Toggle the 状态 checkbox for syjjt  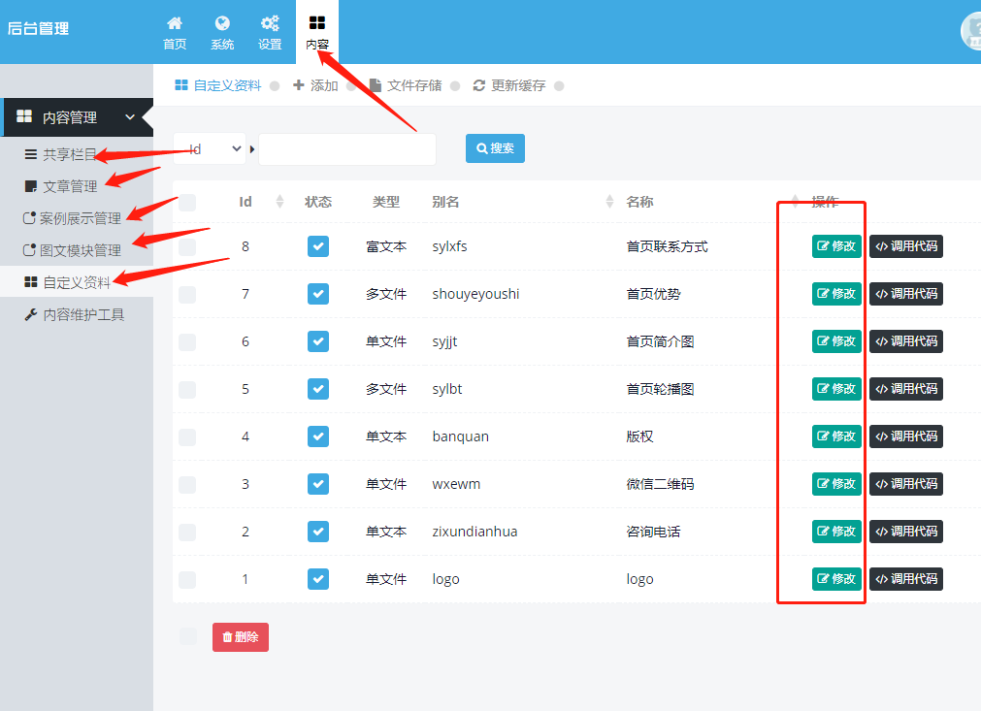click(x=318, y=341)
